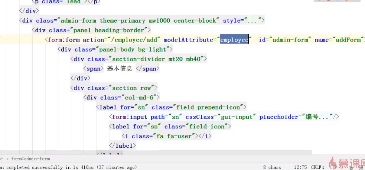The width and height of the screenshot is (365, 170).
Task: Click the form:input tag name
Action: point(130,117)
